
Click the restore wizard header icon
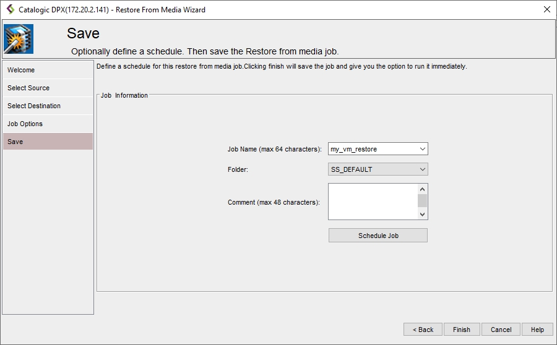click(19, 39)
